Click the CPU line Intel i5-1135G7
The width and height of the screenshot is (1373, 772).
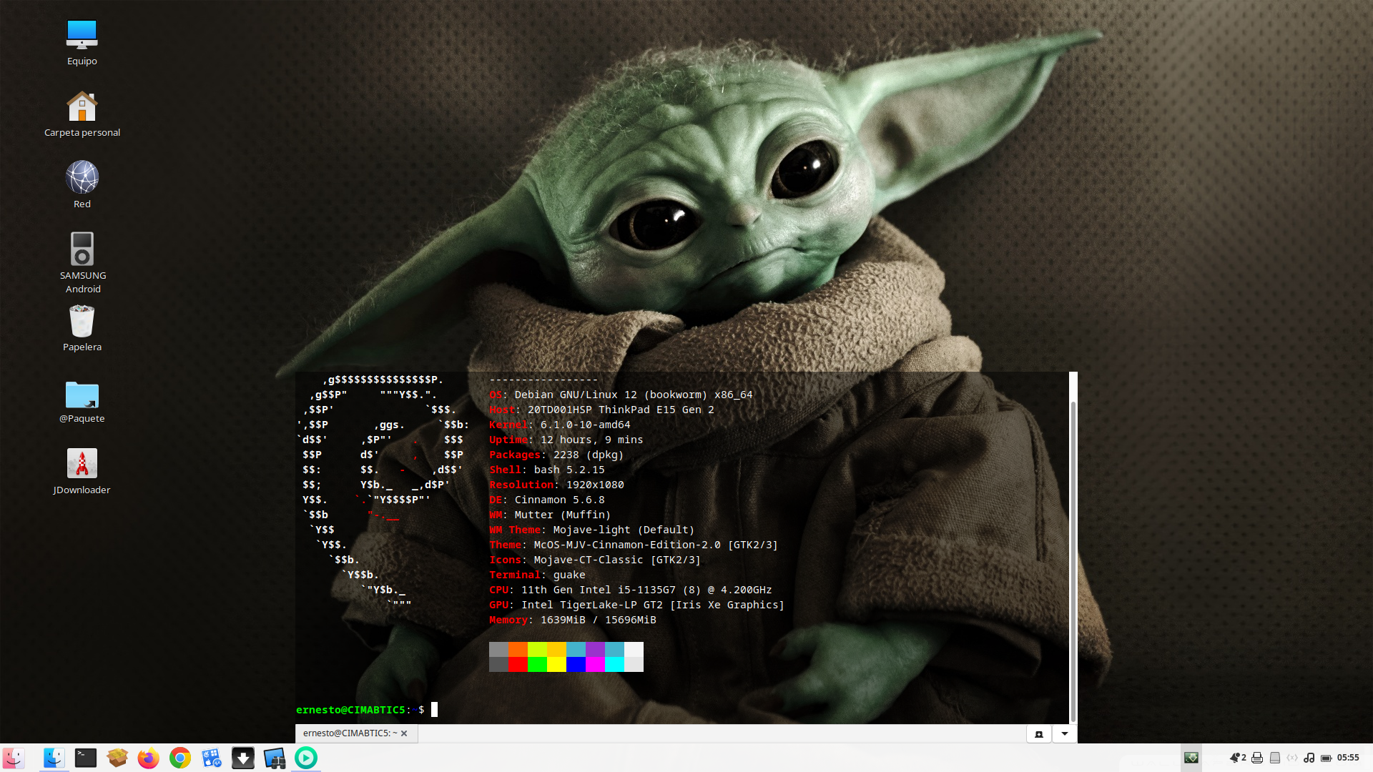(x=630, y=590)
